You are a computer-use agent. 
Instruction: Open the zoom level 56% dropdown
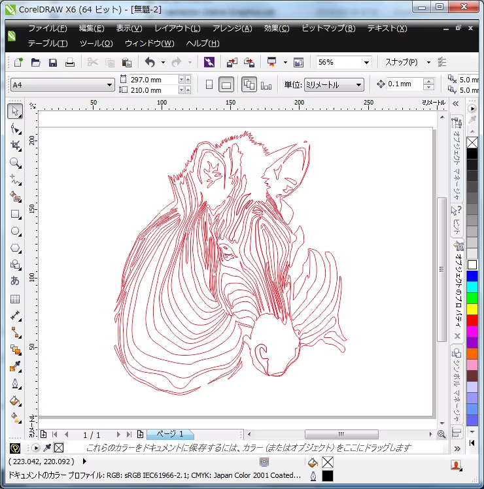click(x=365, y=63)
